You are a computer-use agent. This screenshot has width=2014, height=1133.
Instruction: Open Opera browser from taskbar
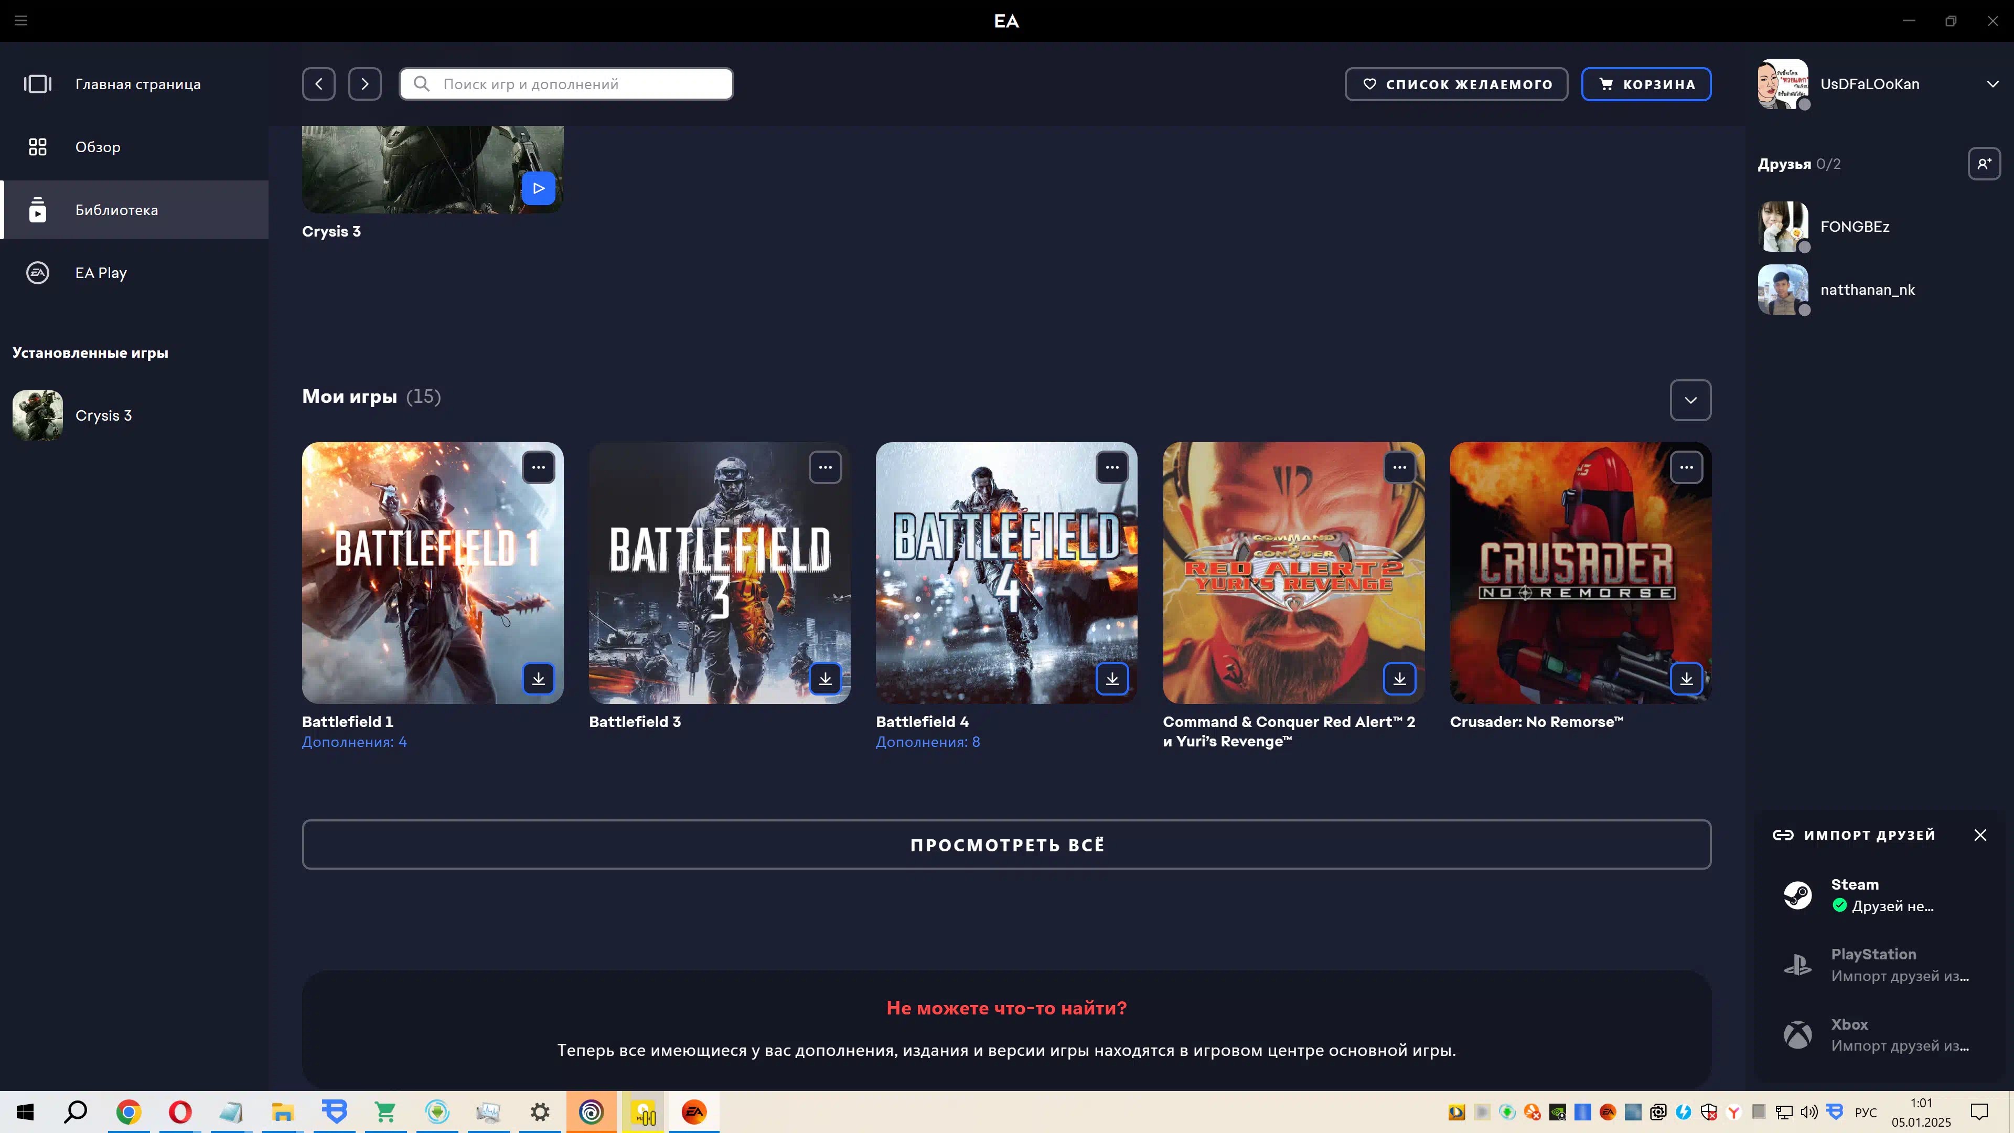(180, 1112)
